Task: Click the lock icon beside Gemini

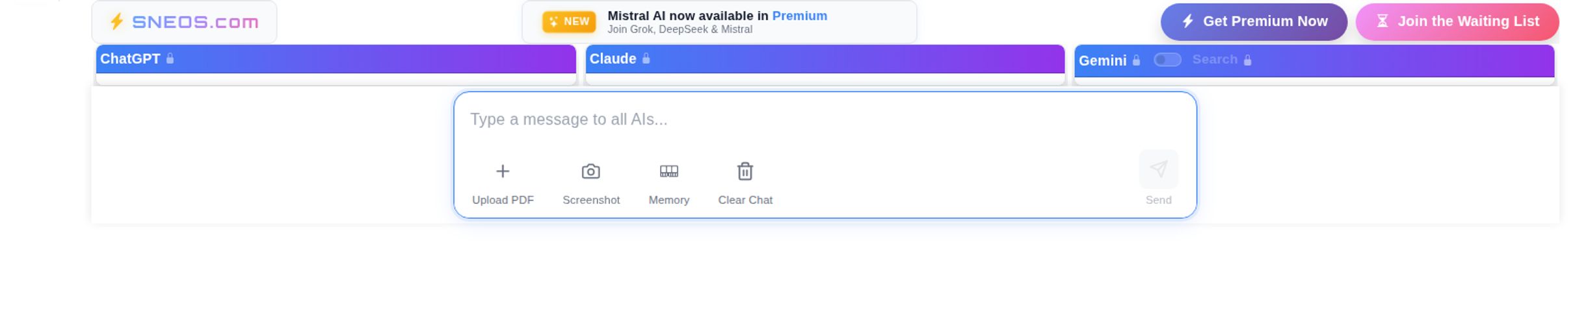Action: click(1136, 60)
